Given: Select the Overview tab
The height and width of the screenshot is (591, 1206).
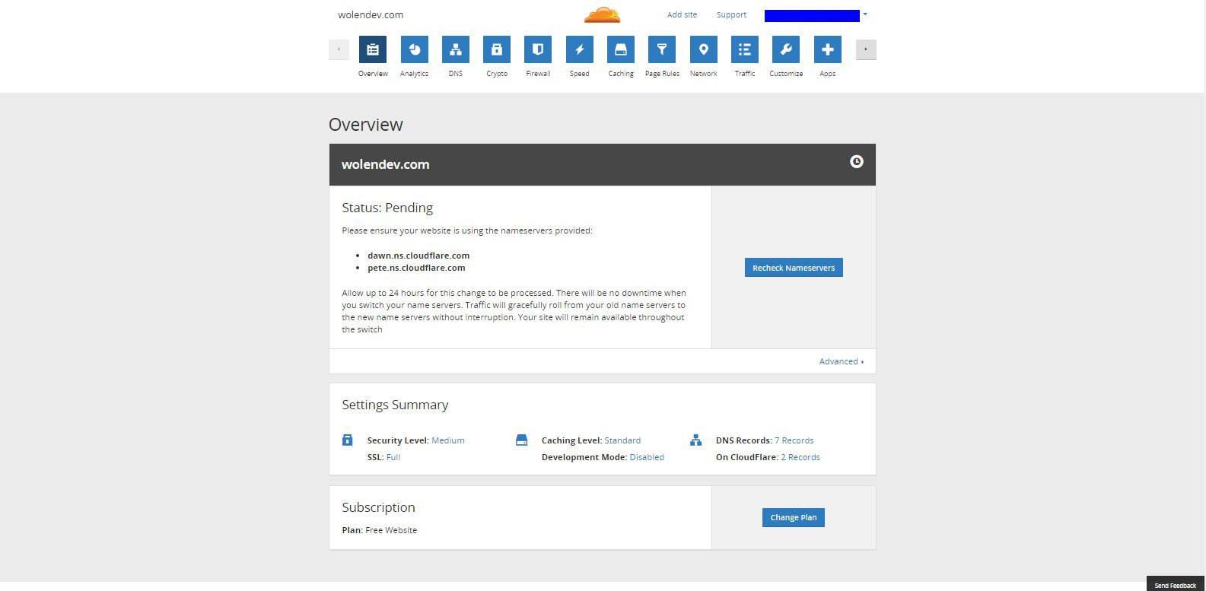Looking at the screenshot, I should 373,49.
